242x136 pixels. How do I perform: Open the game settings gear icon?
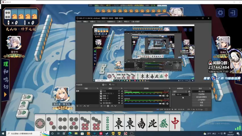point(220,13)
